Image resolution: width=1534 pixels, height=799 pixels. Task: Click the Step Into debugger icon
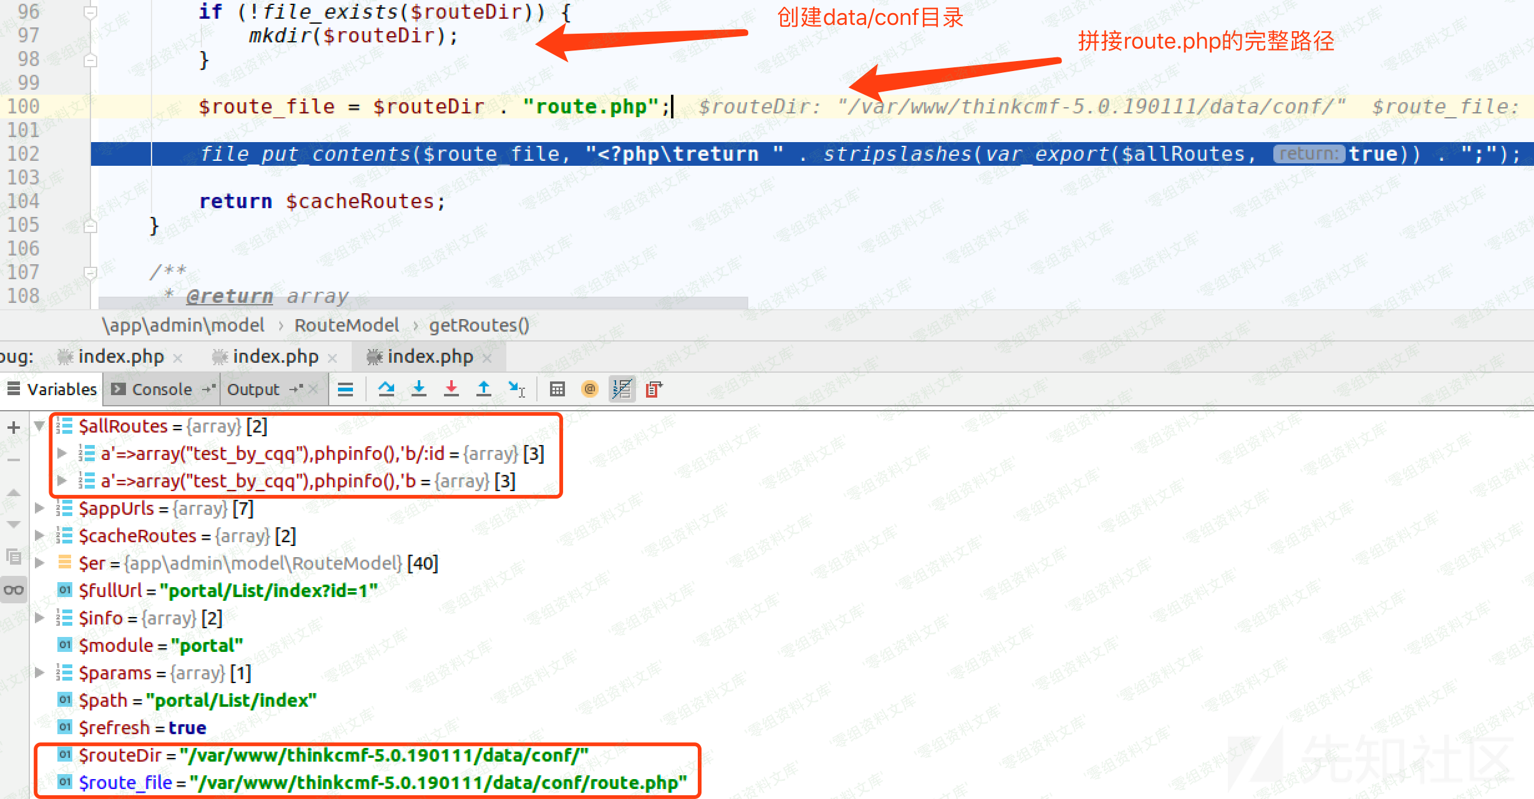(x=419, y=390)
